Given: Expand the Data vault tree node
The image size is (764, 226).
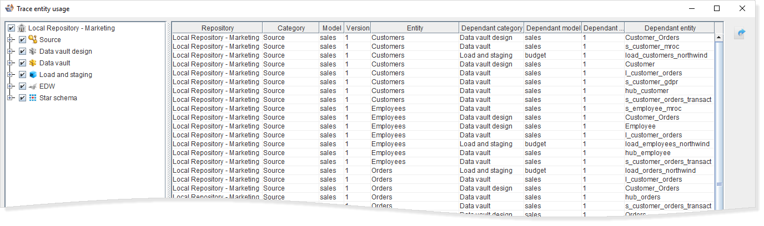Looking at the screenshot, I should tap(10, 63).
